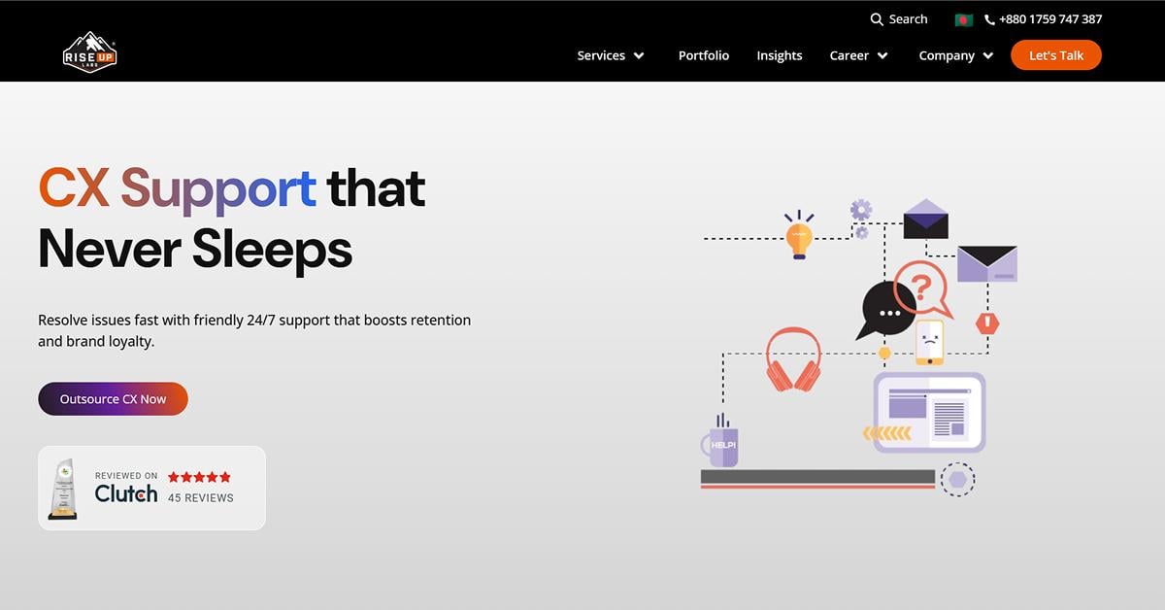This screenshot has width=1165, height=610.
Task: Click the dashed circle hexagon icon
Action: [x=957, y=480]
